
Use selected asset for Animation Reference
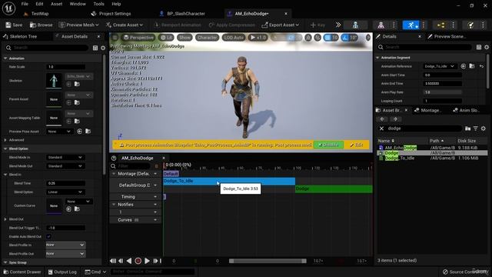[x=463, y=66]
